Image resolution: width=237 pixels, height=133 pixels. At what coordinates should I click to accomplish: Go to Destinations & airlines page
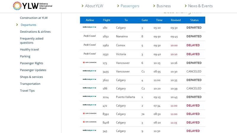coord(35,32)
